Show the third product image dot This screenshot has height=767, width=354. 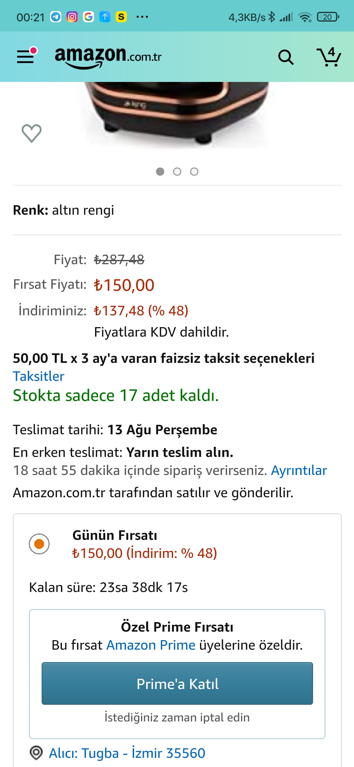pyautogui.click(x=194, y=172)
